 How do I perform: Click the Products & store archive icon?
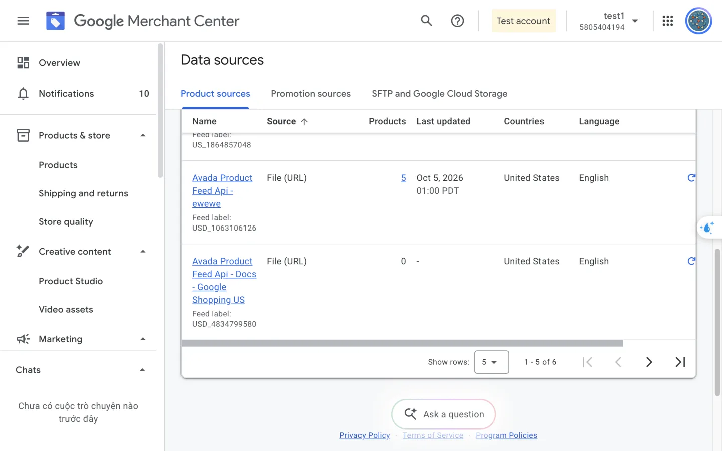(23, 135)
